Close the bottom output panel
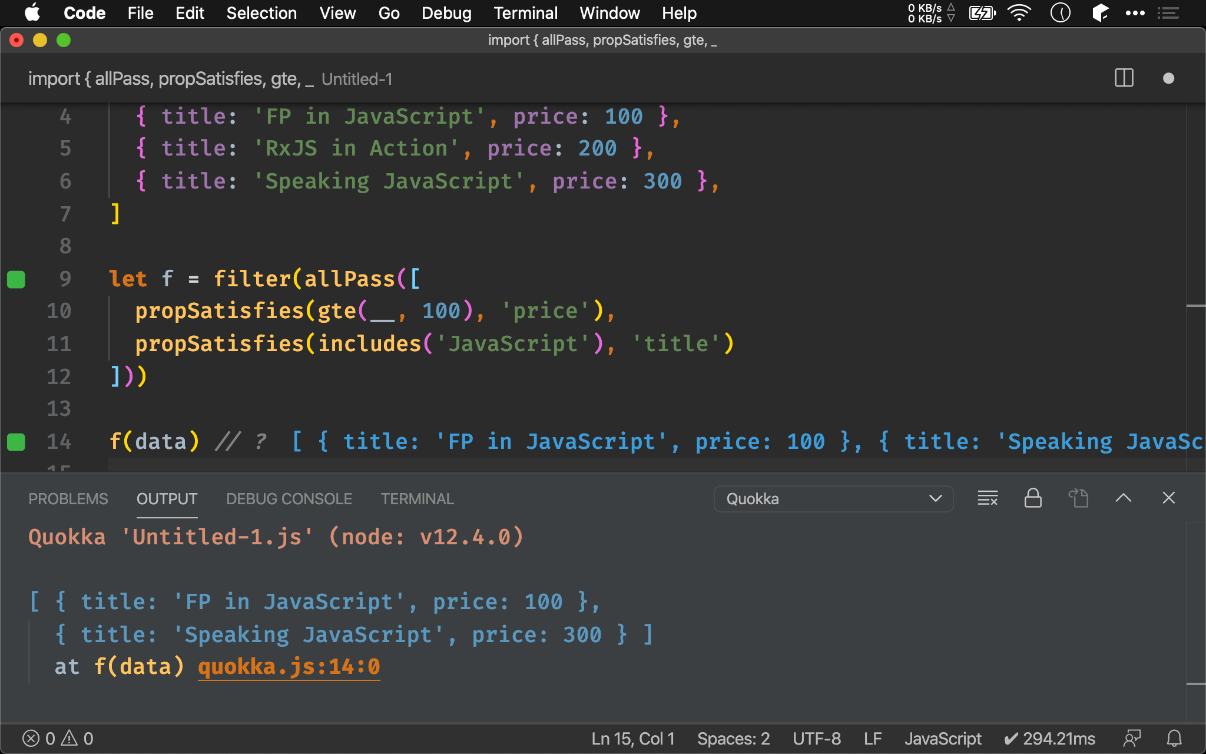The image size is (1206, 754). click(x=1169, y=498)
